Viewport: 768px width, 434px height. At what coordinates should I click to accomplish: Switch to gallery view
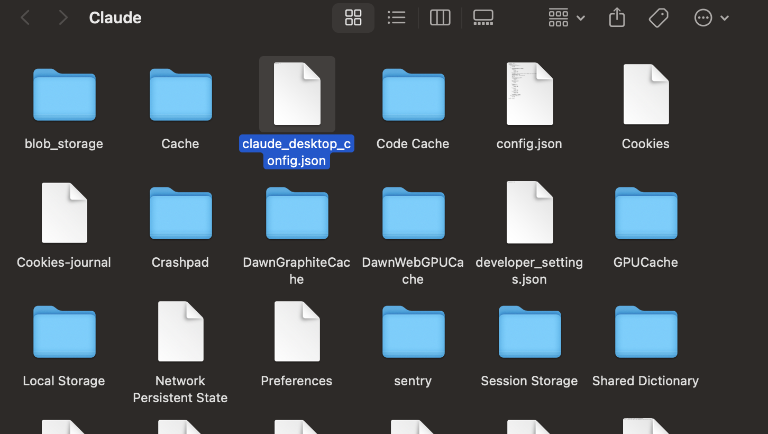click(483, 17)
